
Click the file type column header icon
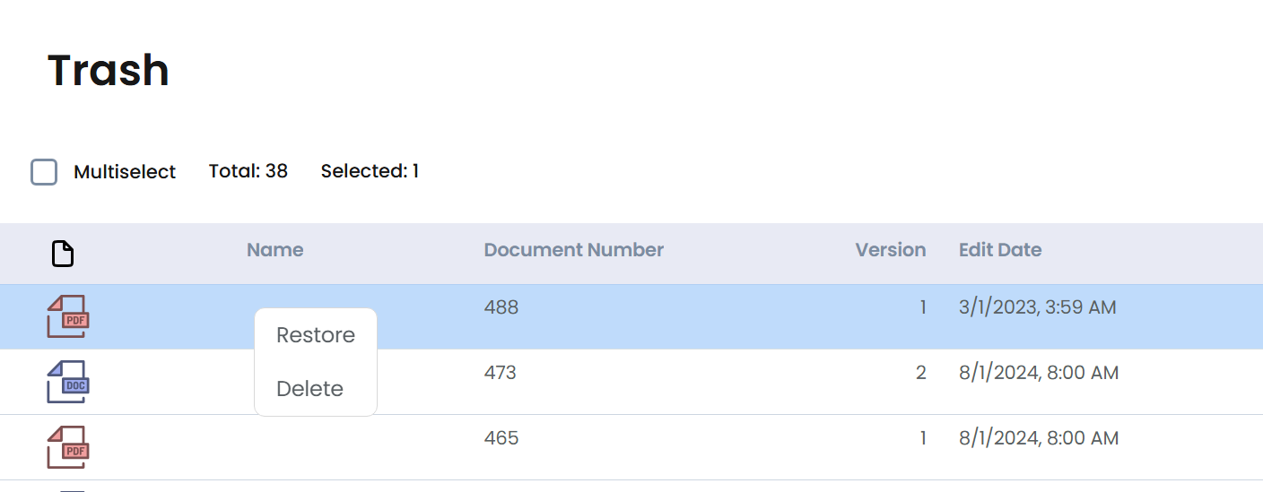coord(63,254)
